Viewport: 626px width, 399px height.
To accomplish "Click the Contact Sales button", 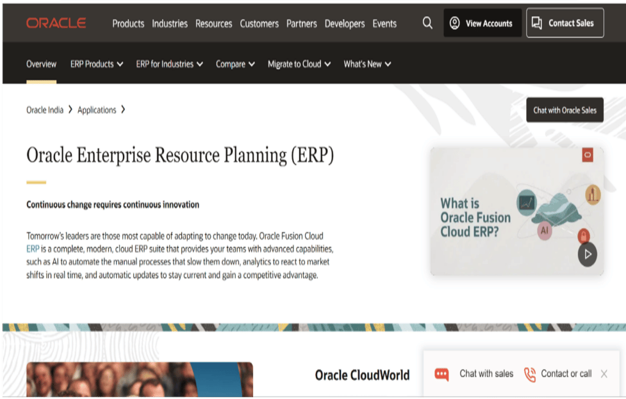I will [565, 23].
